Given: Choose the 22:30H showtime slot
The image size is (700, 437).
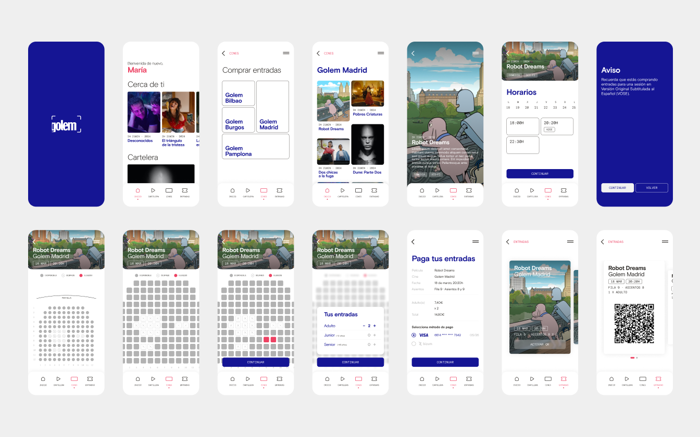Looking at the screenshot, I should (522, 145).
